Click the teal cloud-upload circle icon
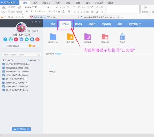 tap(27, 39)
